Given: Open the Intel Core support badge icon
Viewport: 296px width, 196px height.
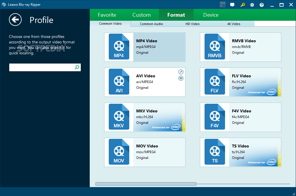Looking at the screenshot, I should tap(222, 5).
